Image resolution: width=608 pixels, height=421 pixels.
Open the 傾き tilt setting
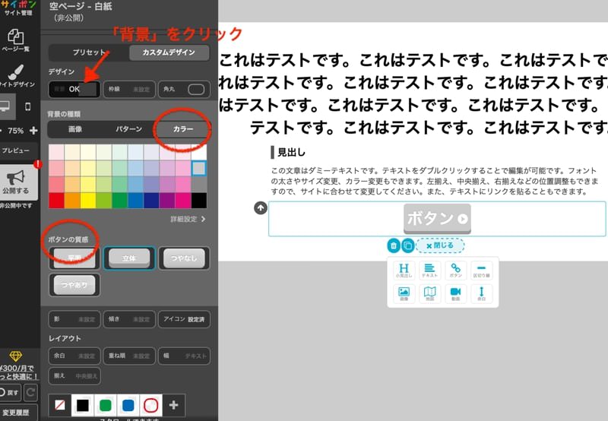click(x=129, y=319)
